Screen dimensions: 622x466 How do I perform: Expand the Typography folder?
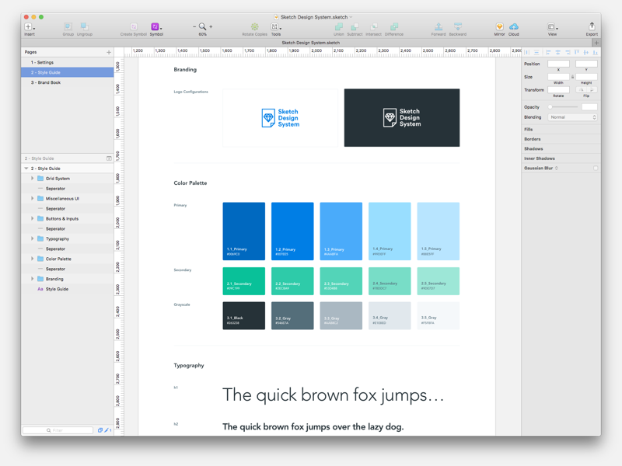point(32,238)
